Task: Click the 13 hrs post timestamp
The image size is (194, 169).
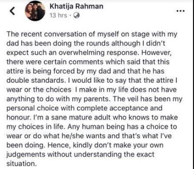Action: click(x=58, y=15)
